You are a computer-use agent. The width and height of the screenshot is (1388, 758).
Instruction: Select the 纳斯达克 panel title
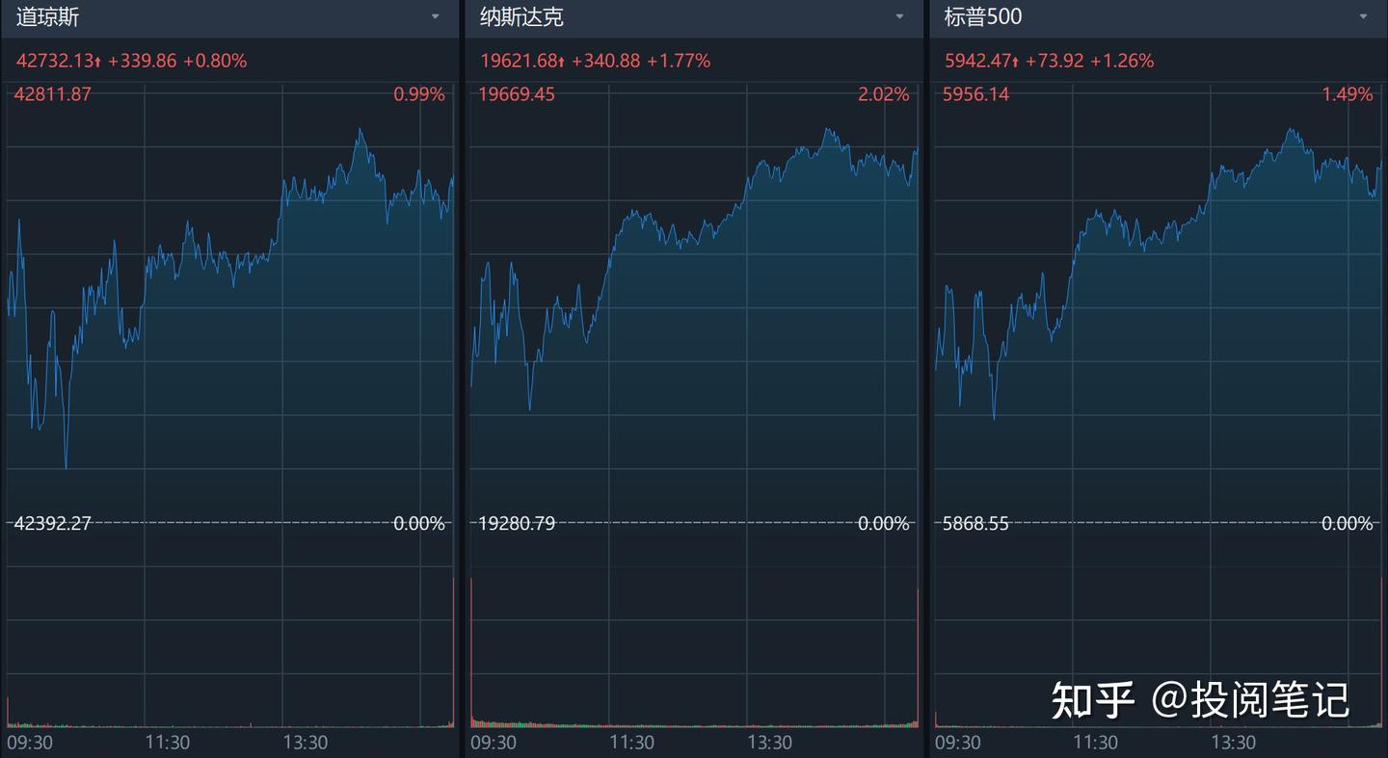[521, 17]
